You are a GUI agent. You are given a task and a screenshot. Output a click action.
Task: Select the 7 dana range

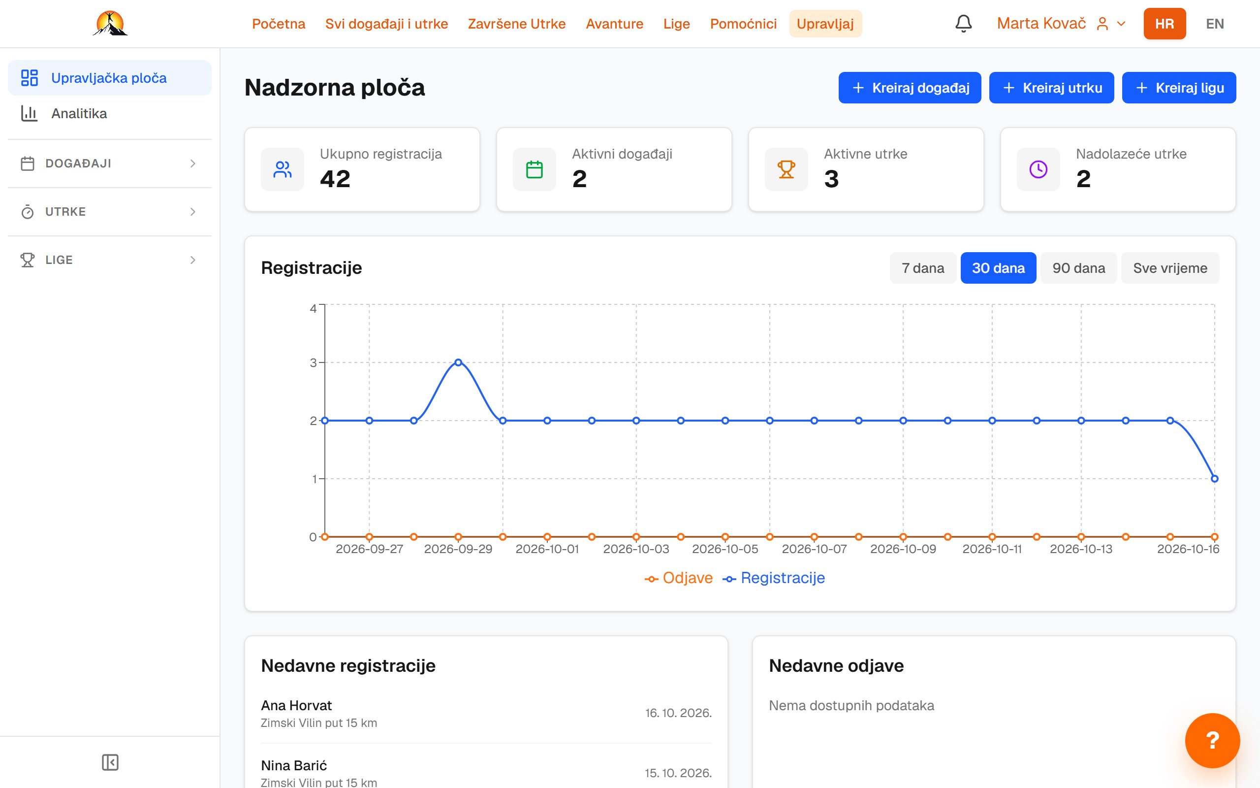[x=923, y=268]
